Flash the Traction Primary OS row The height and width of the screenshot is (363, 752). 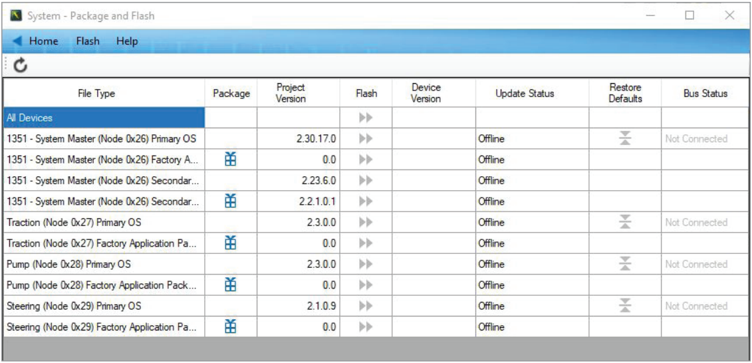pyautogui.click(x=366, y=223)
